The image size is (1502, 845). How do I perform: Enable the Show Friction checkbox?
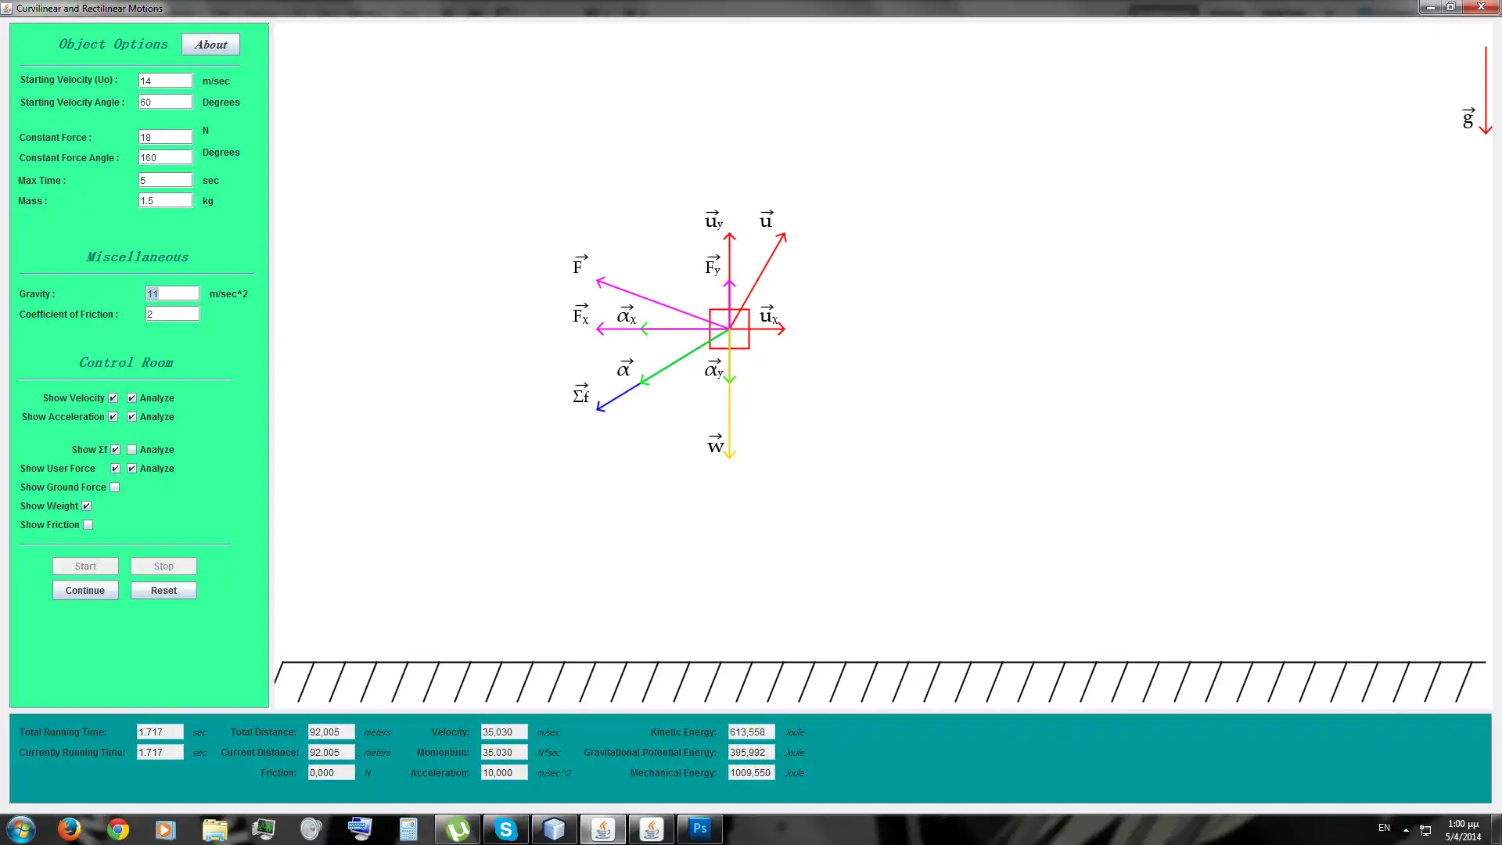click(x=88, y=525)
